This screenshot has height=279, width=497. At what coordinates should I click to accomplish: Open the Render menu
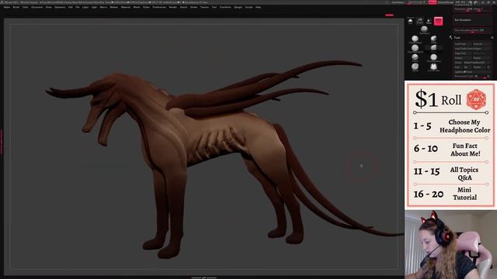click(x=172, y=7)
